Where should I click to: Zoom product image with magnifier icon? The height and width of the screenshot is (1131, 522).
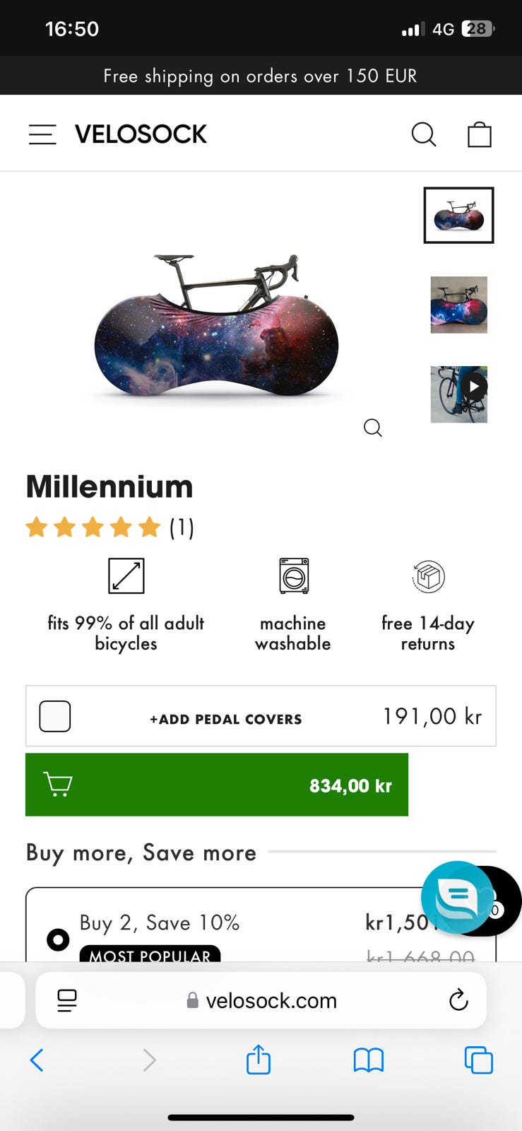coord(373,428)
